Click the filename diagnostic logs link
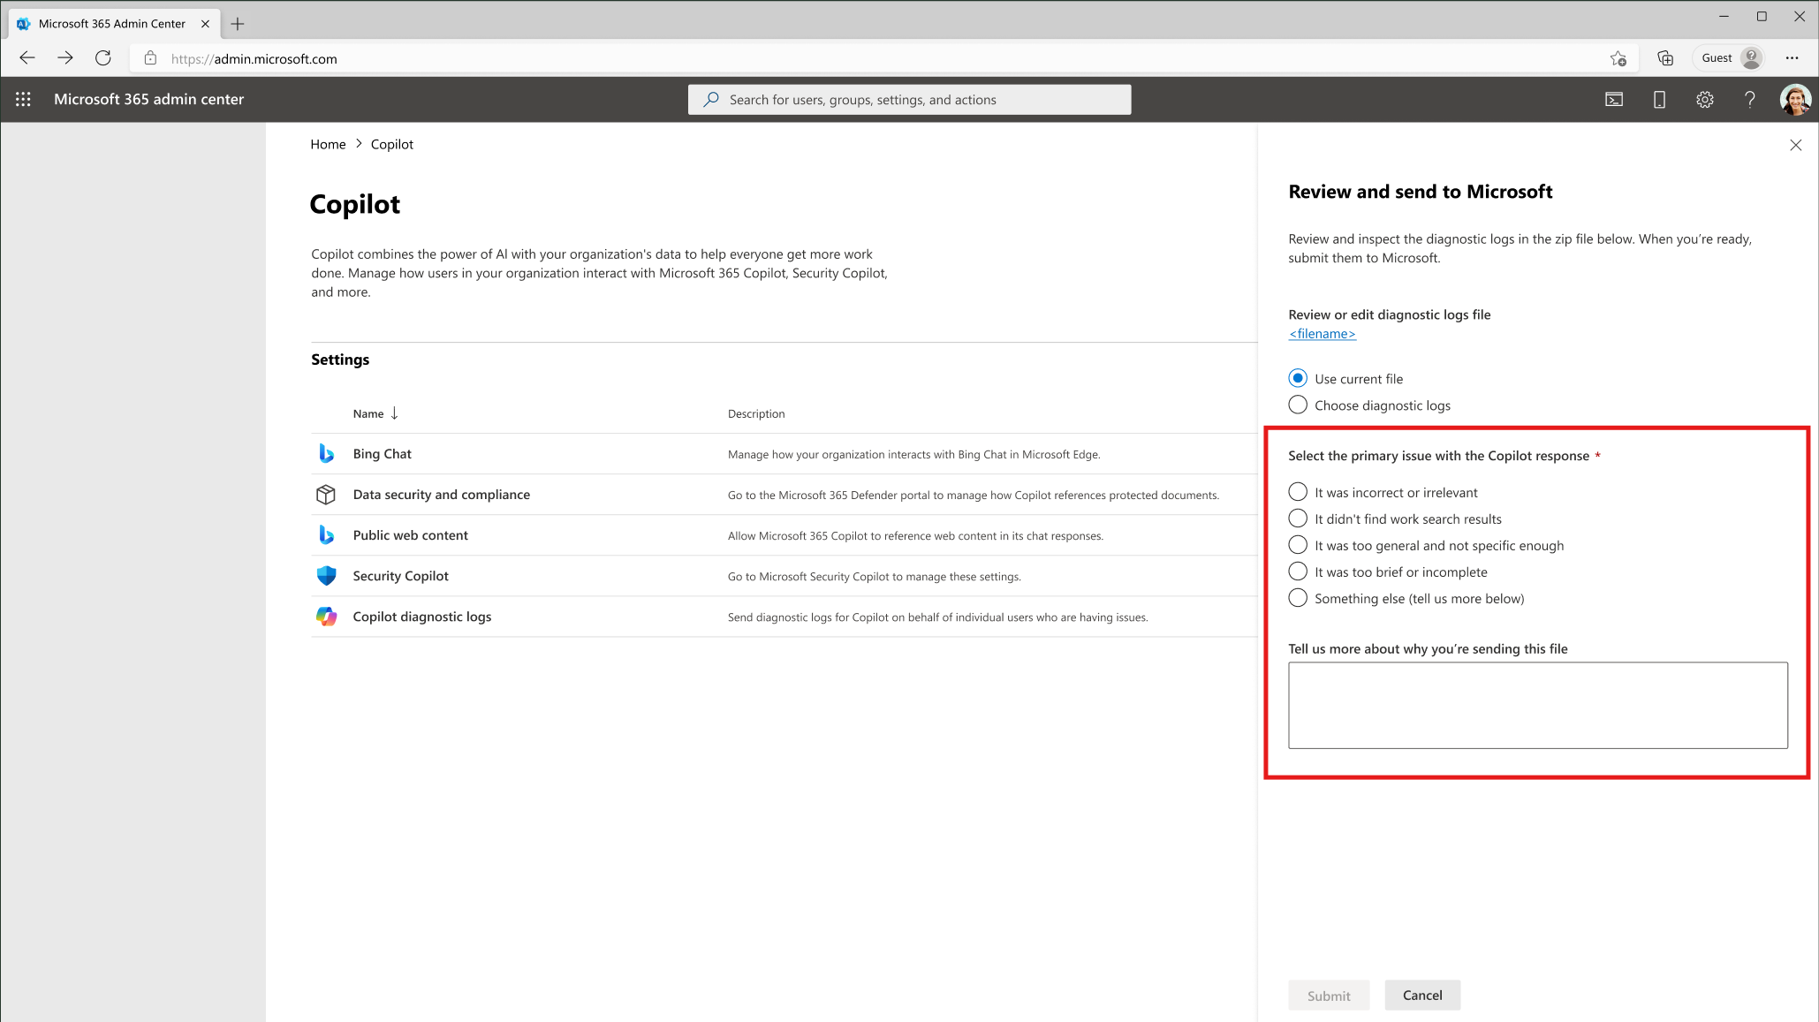 click(x=1322, y=334)
